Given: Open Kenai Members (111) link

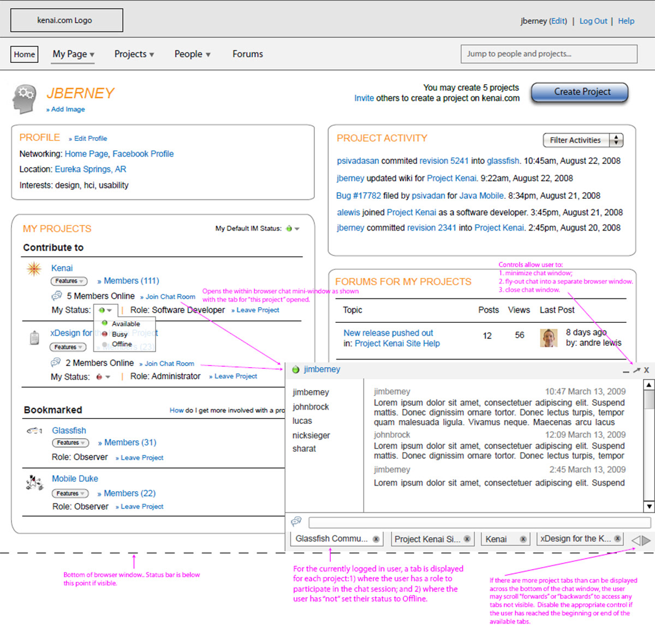Looking at the screenshot, I should click(128, 281).
